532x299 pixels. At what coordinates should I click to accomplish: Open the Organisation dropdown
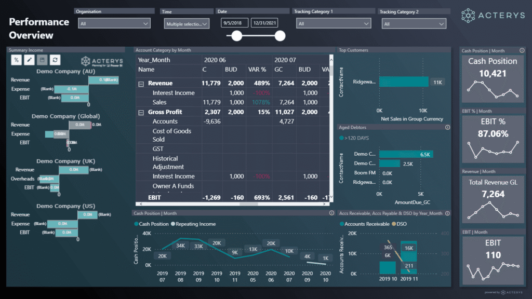pyautogui.click(x=114, y=23)
